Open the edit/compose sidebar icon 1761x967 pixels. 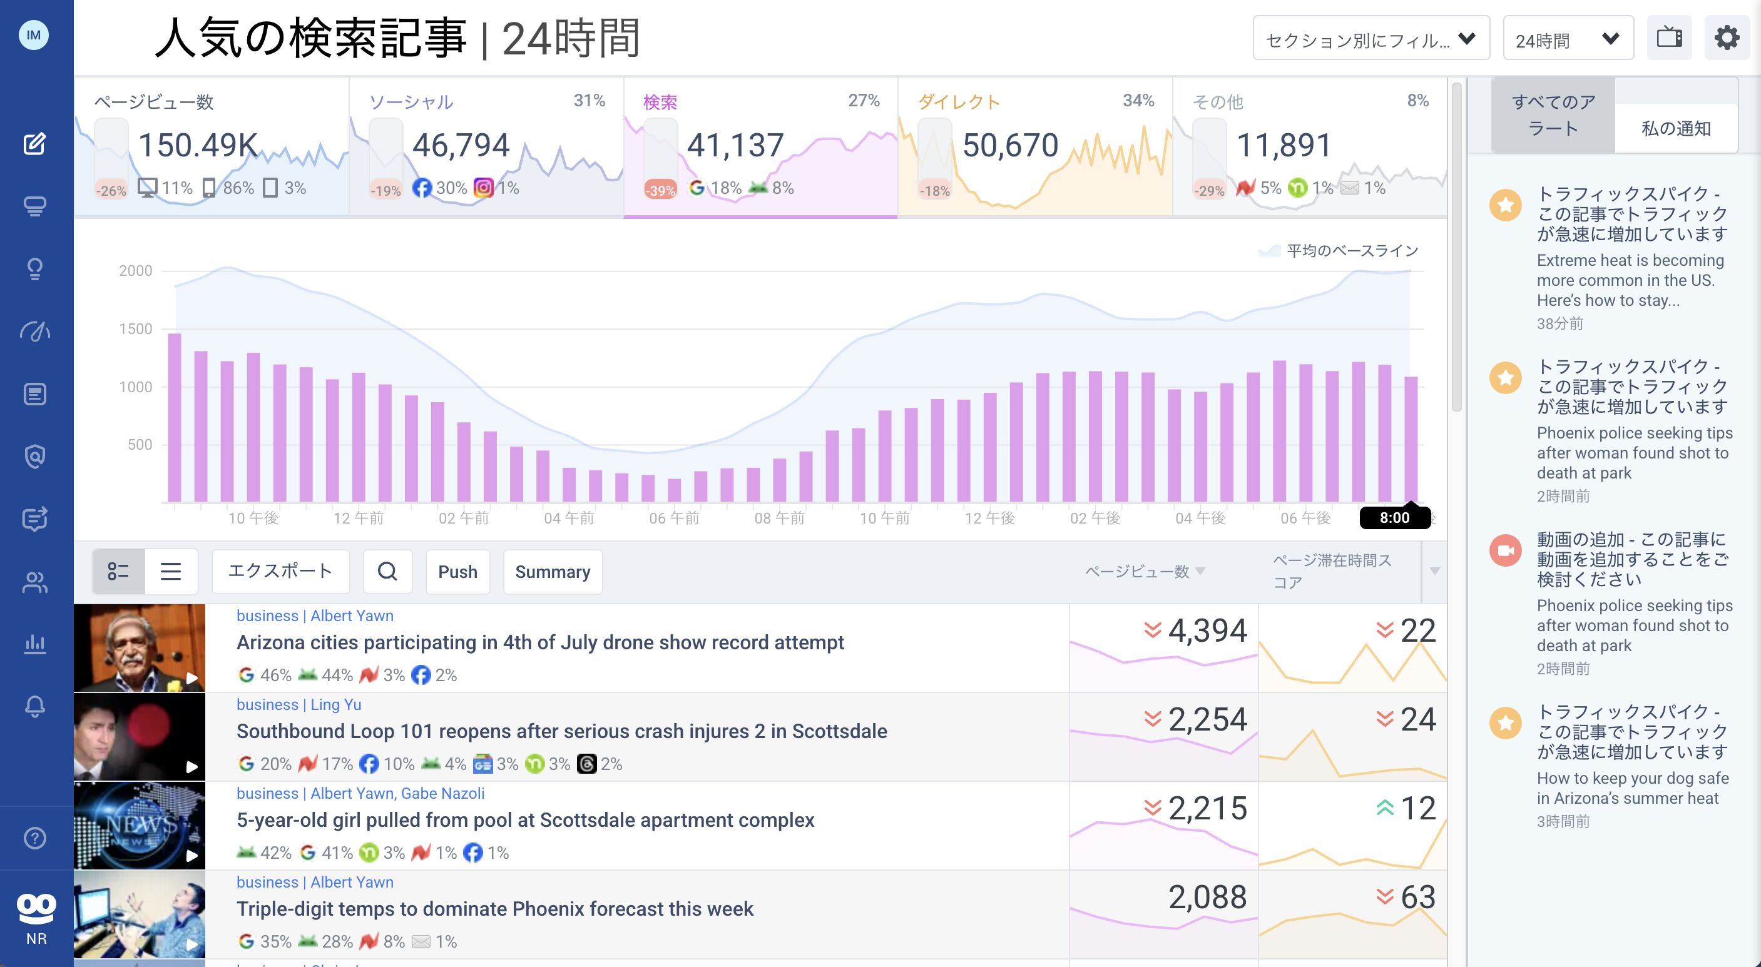point(35,144)
